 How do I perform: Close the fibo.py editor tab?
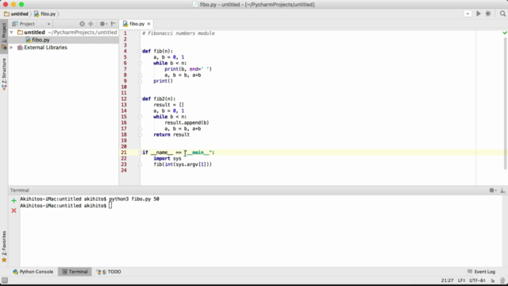[x=148, y=24]
